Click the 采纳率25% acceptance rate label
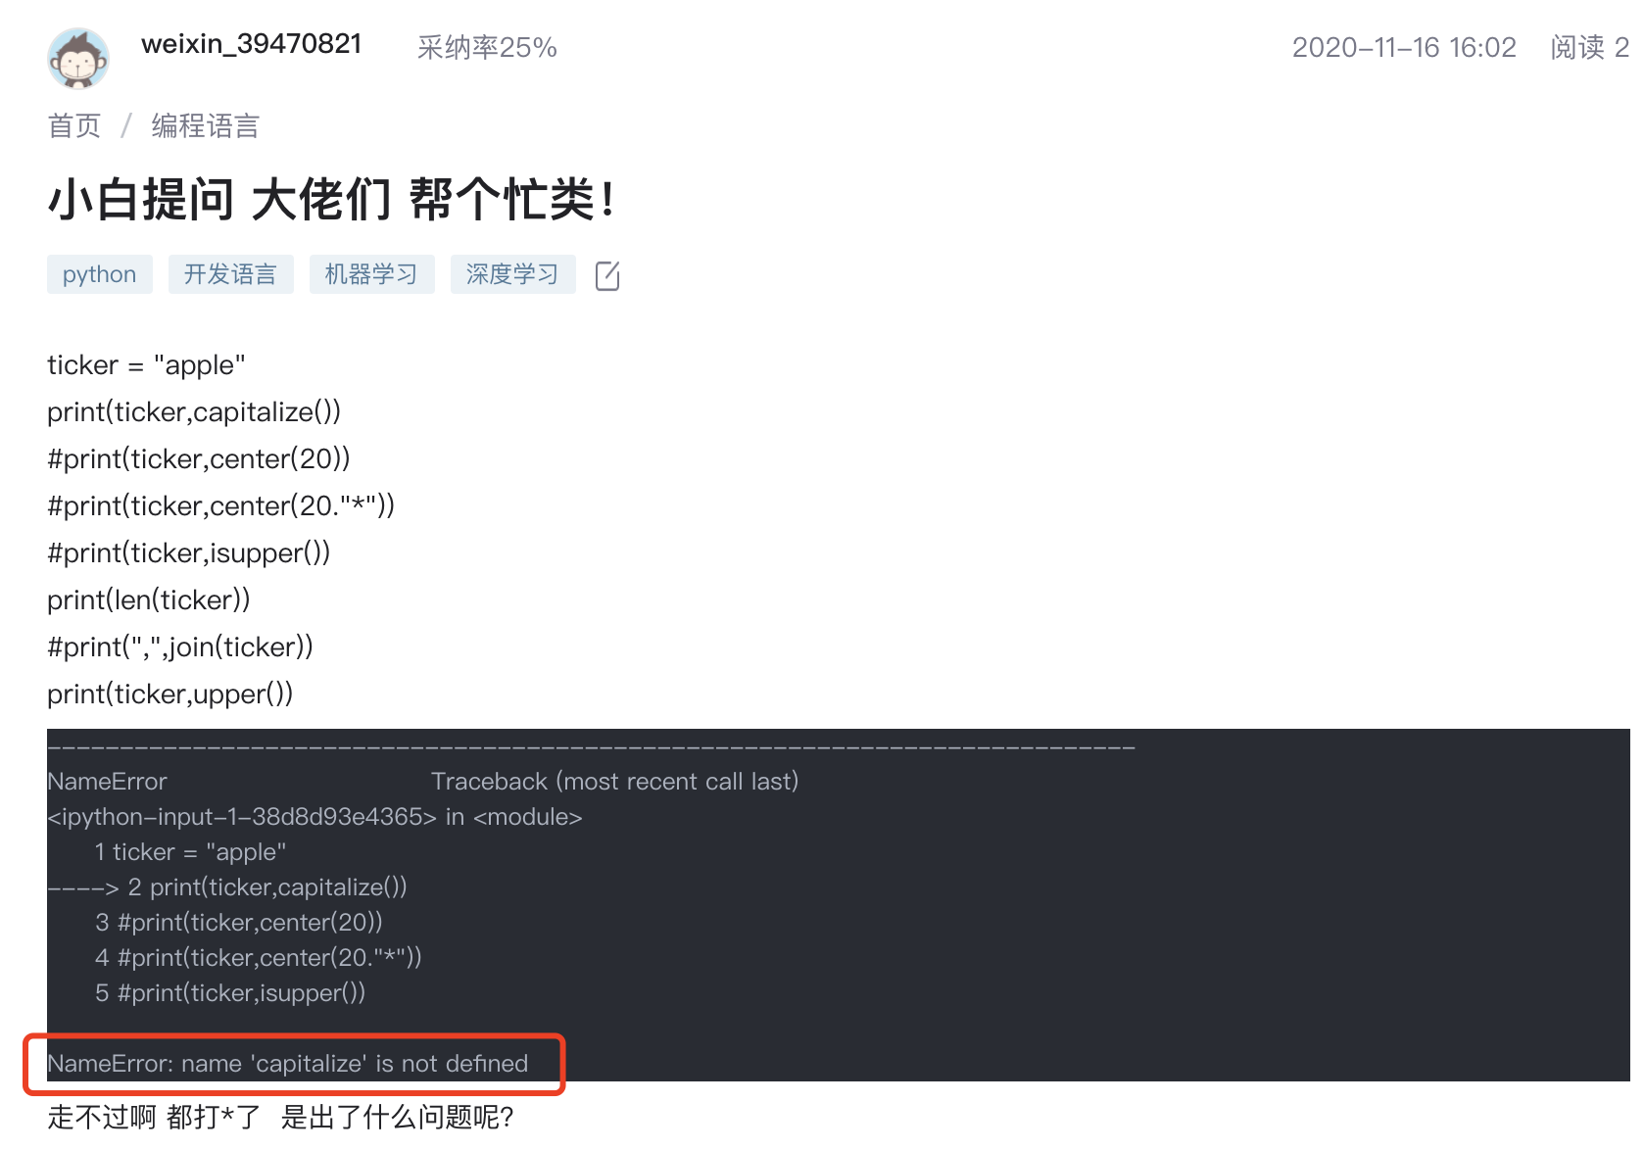The image size is (1644, 1150). [x=487, y=47]
